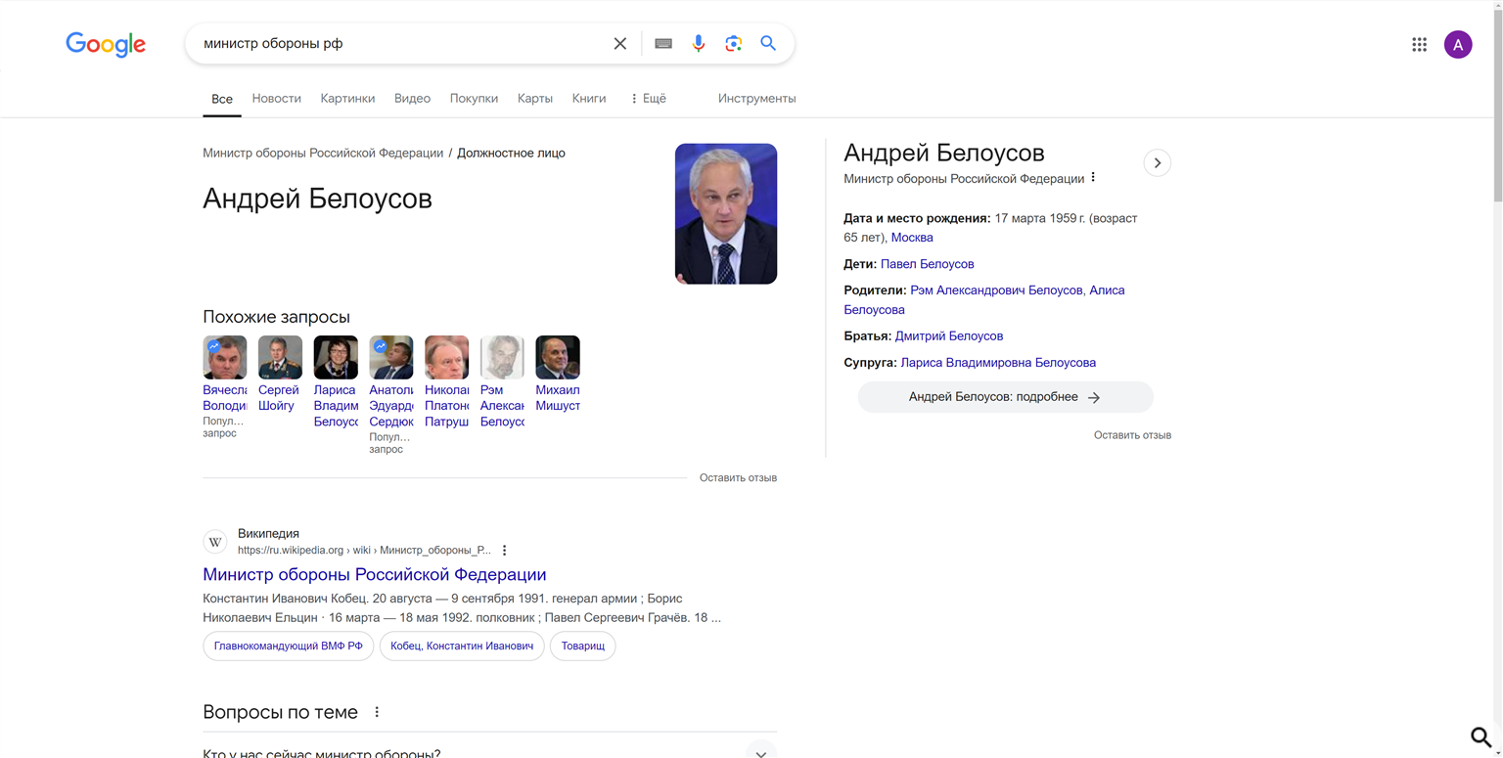Image resolution: width=1503 pixels, height=758 pixels.
Task: Open the Google apps grid
Action: click(1419, 44)
